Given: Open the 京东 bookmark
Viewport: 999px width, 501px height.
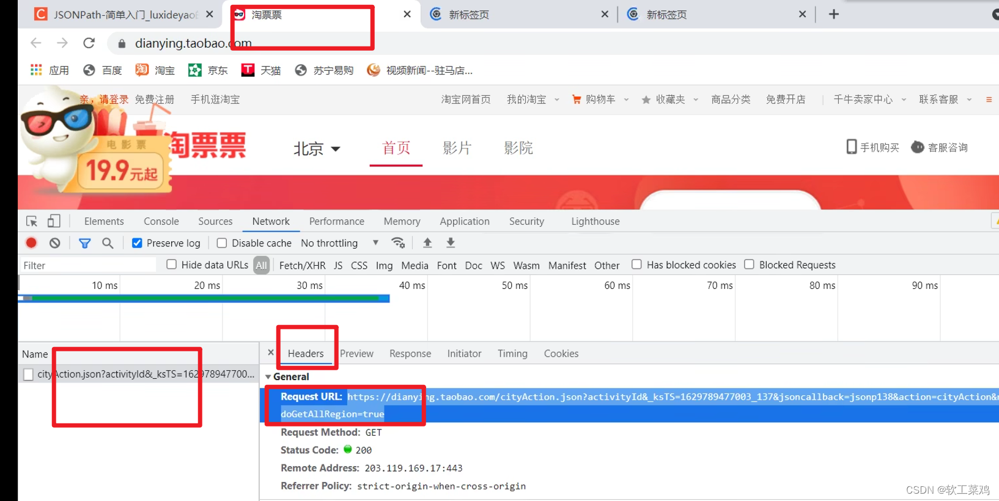Looking at the screenshot, I should coord(208,70).
